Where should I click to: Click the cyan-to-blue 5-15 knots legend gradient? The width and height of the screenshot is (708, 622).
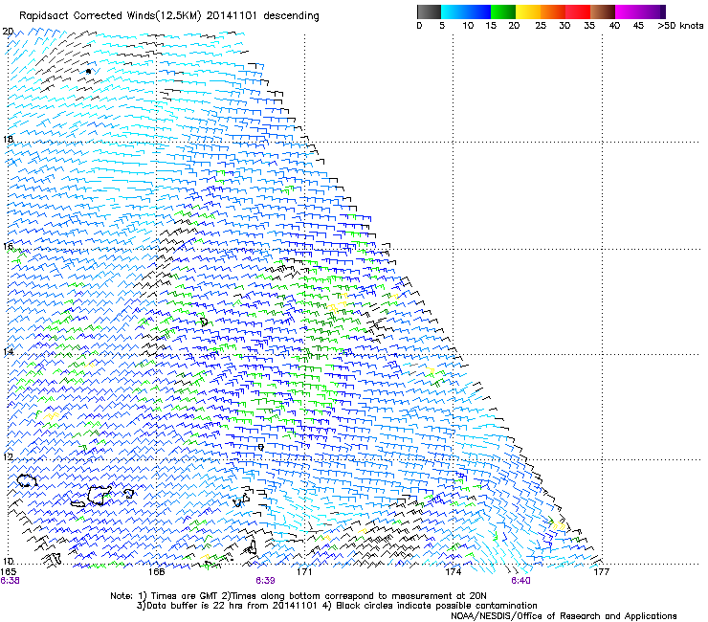click(466, 11)
